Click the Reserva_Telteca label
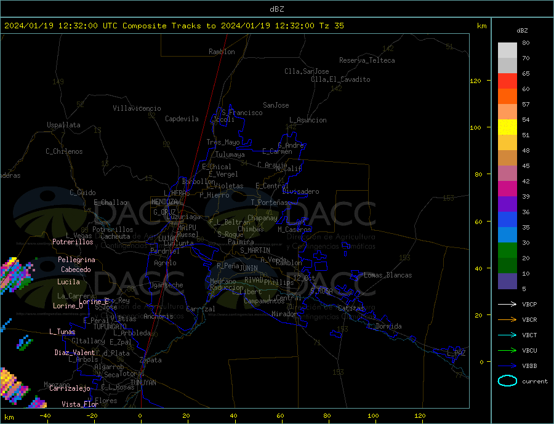The height and width of the screenshot is (424, 554). pos(367,60)
